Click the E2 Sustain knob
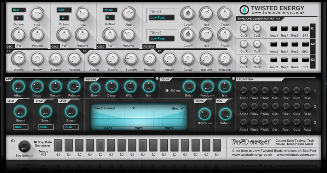The width and height of the screenshot is (327, 173). 131,59
